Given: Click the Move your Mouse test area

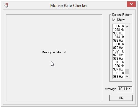Looking at the screenshot, I should pyautogui.click(x=54, y=58).
